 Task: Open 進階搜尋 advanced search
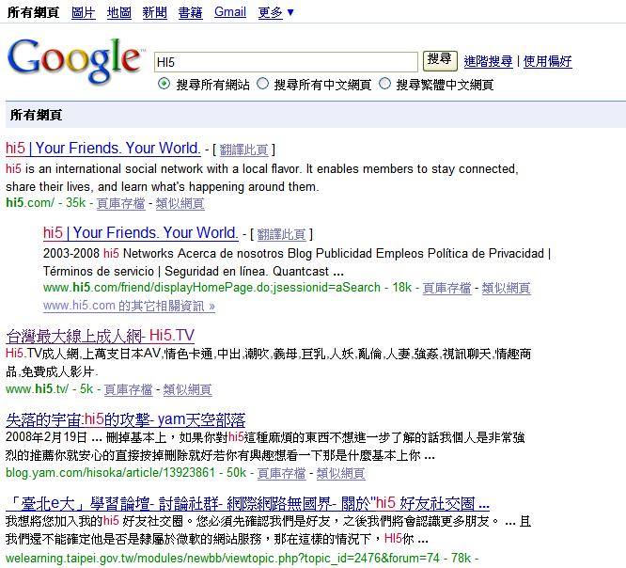pos(488,61)
